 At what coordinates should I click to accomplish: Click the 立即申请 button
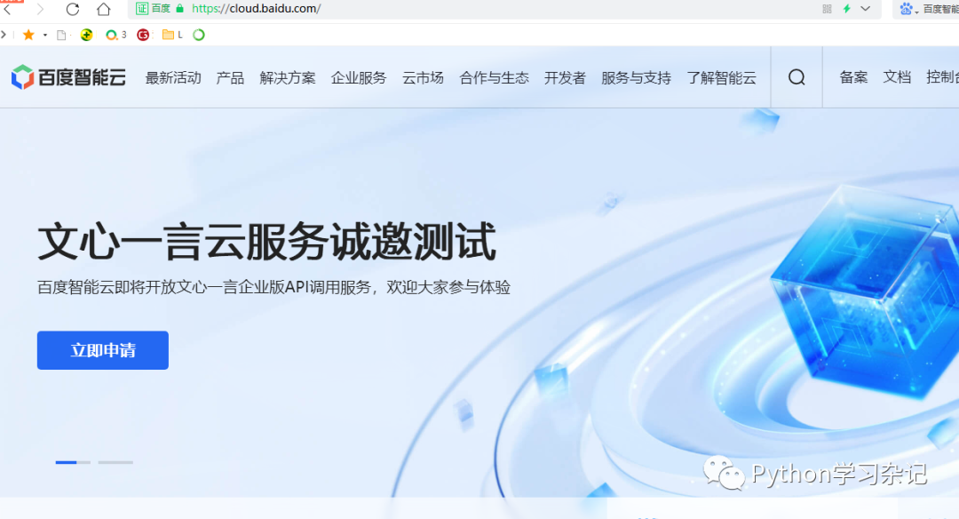(x=103, y=350)
